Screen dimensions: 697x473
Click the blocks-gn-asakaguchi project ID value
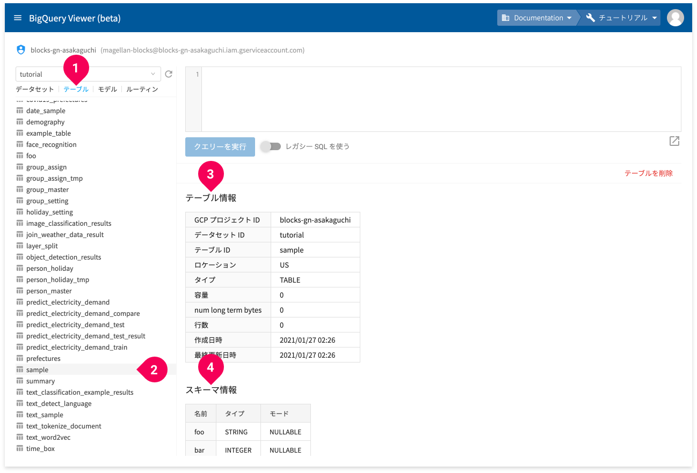click(x=315, y=220)
